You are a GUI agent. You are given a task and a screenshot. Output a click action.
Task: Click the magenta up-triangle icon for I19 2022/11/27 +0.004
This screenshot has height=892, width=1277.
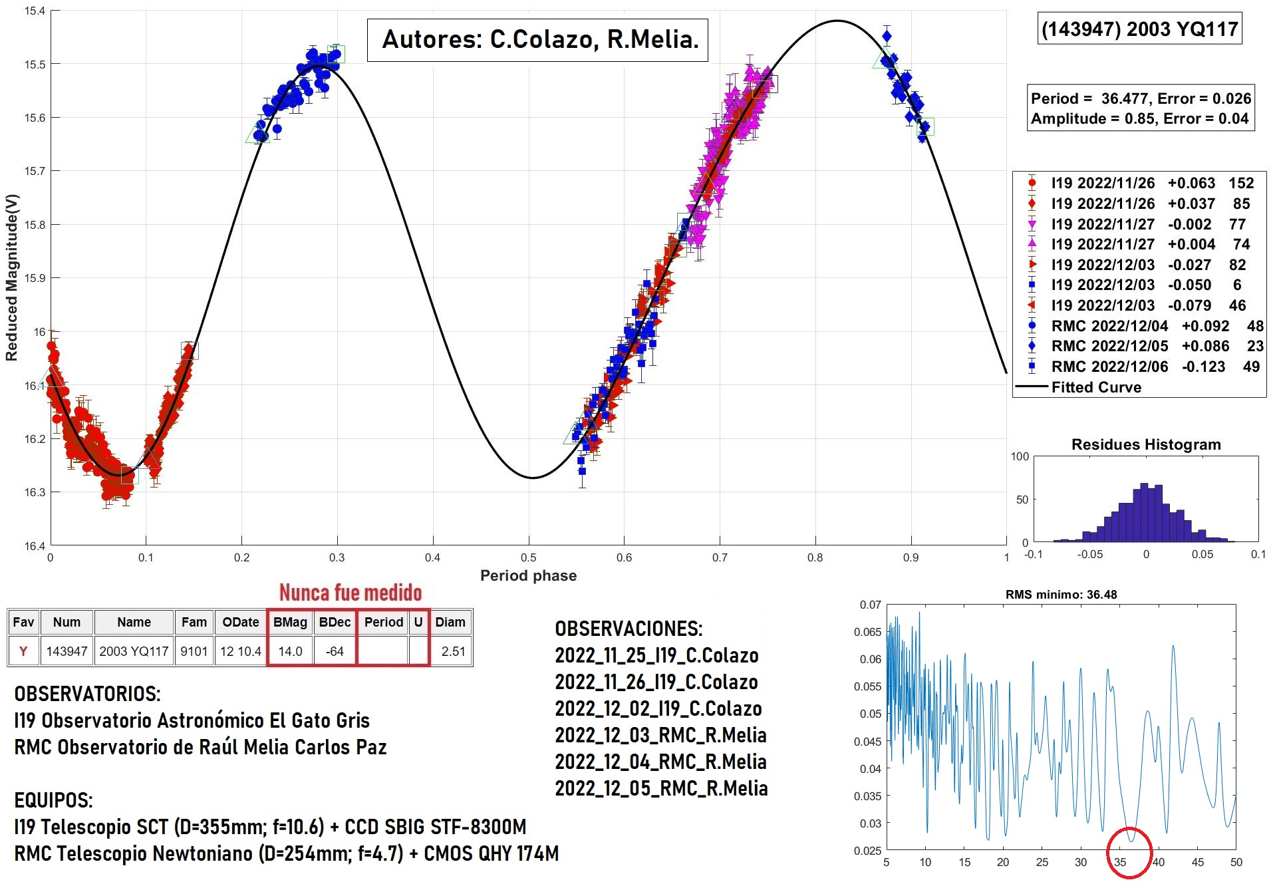[1032, 244]
